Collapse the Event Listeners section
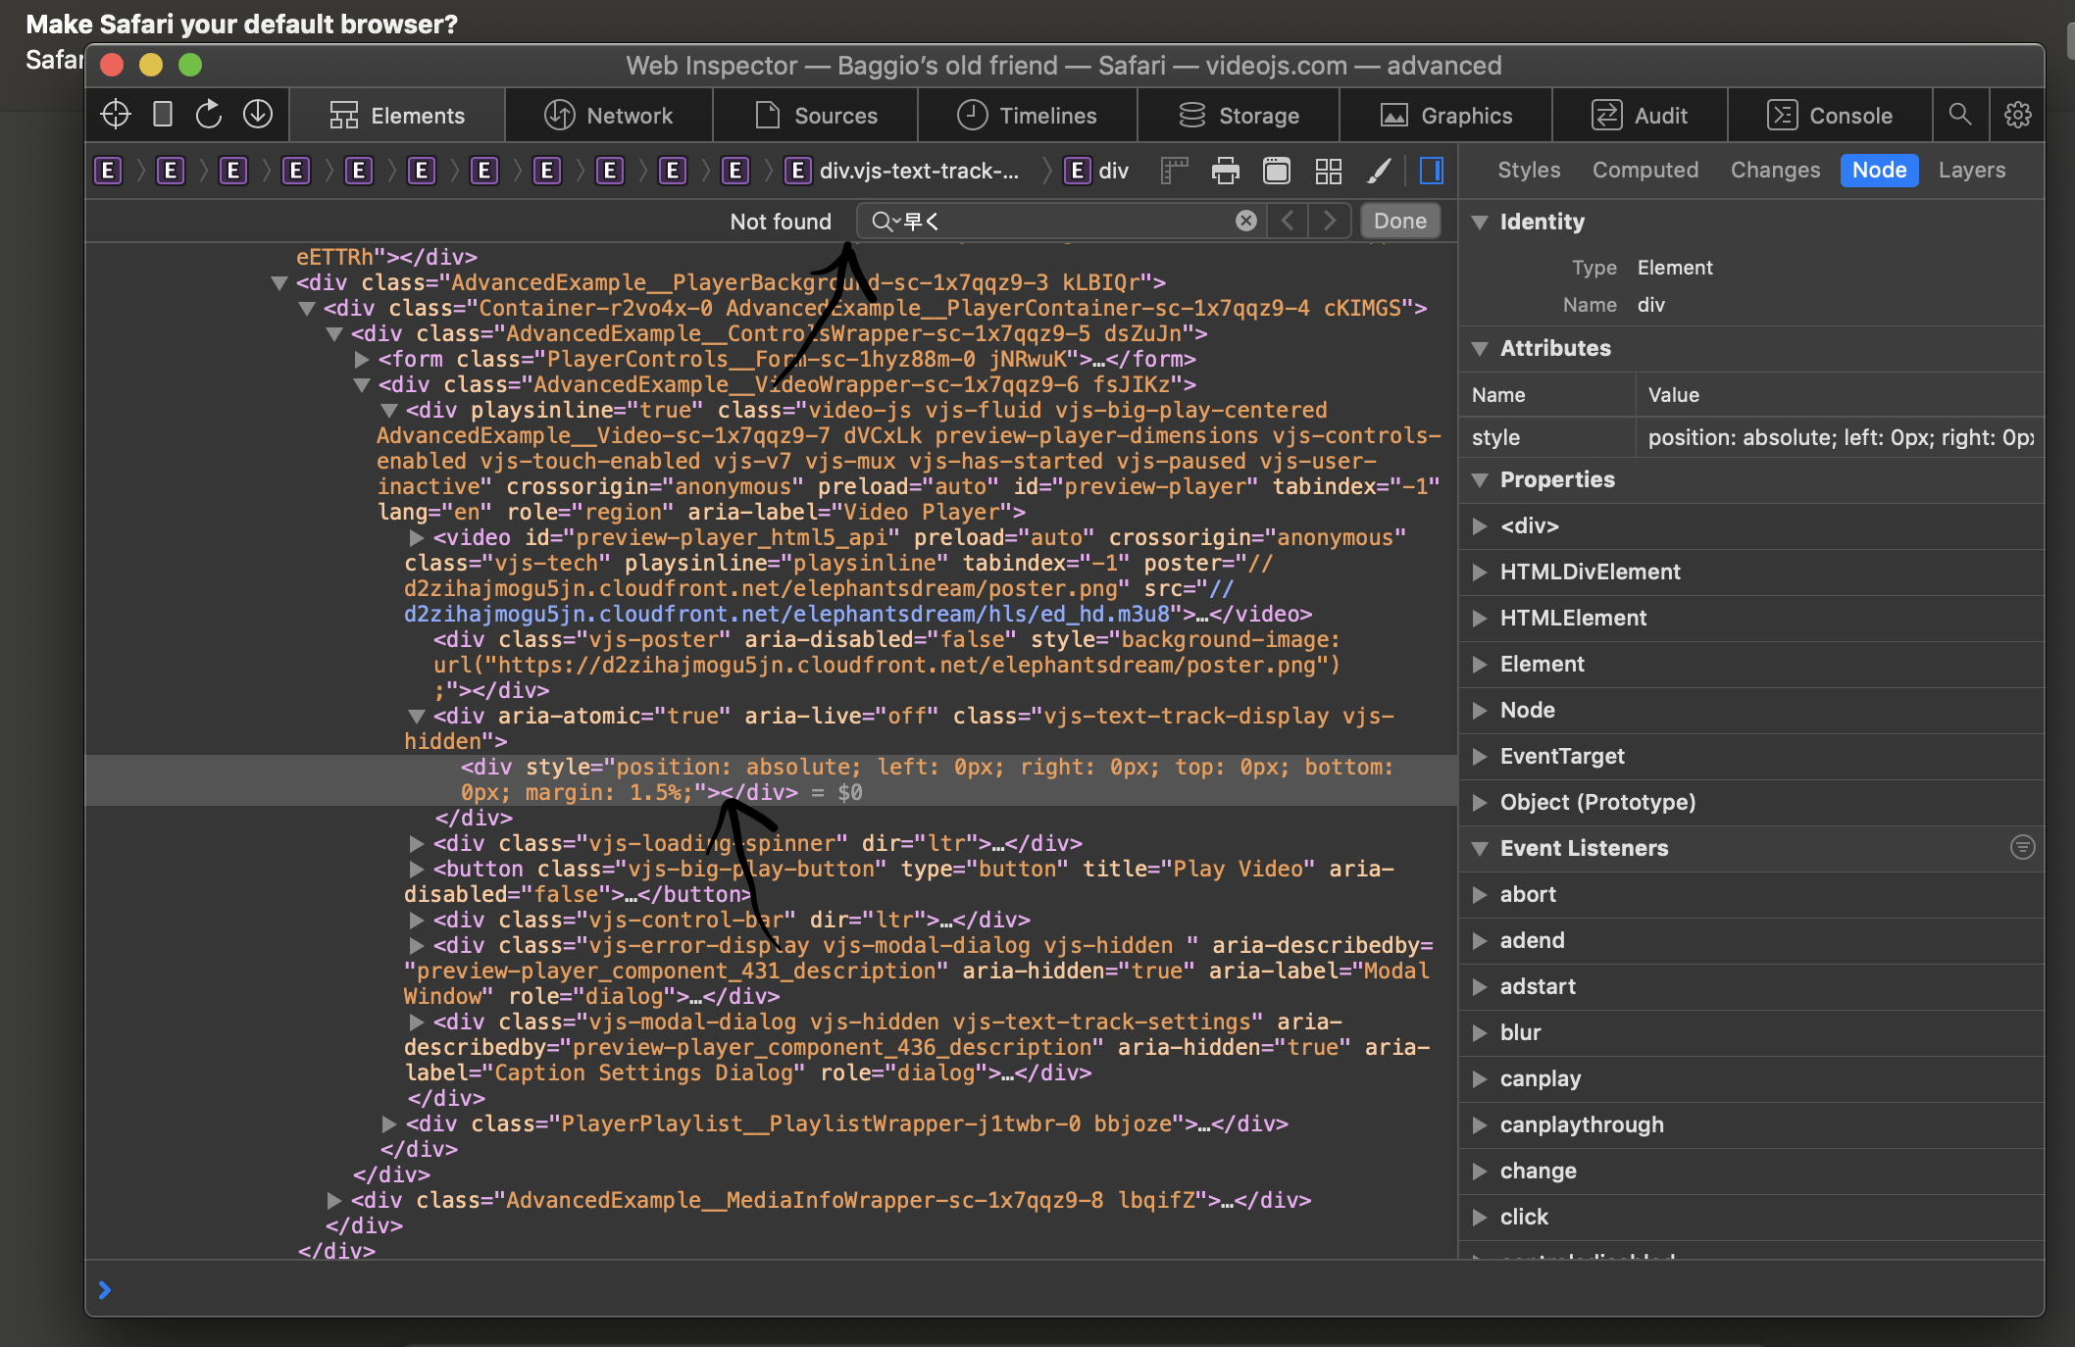This screenshot has width=2075, height=1347. 1480,848
